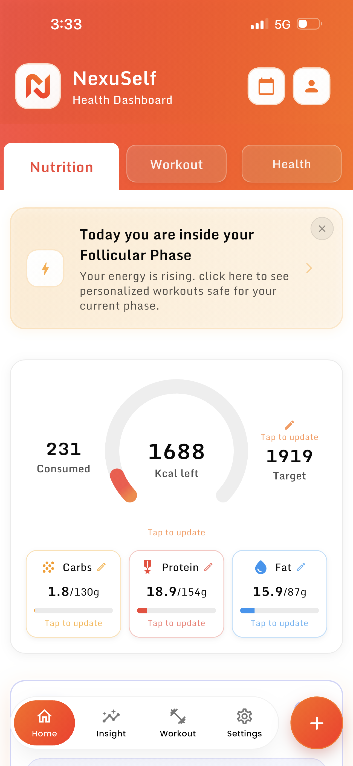Click the pencil icon beside Fat
The height and width of the screenshot is (766, 353).
pyautogui.click(x=301, y=567)
